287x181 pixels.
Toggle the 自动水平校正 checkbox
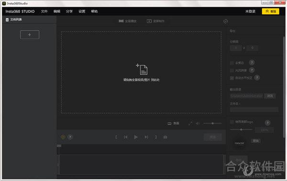(x=232, y=78)
